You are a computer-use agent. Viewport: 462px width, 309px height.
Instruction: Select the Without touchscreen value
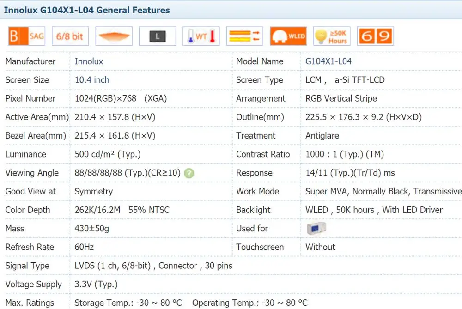320,247
